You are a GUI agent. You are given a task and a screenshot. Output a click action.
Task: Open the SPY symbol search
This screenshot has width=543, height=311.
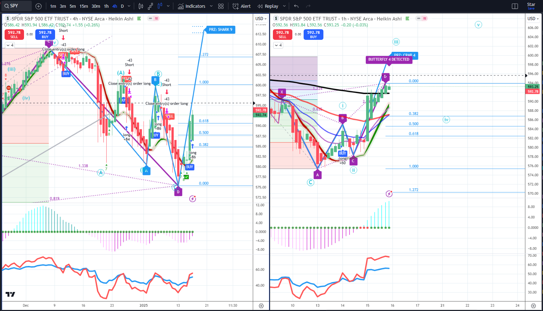click(x=16, y=6)
